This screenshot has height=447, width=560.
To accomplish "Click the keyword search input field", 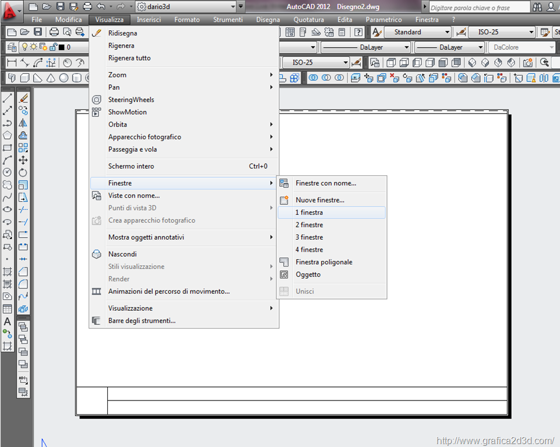I will pyautogui.click(x=479, y=8).
